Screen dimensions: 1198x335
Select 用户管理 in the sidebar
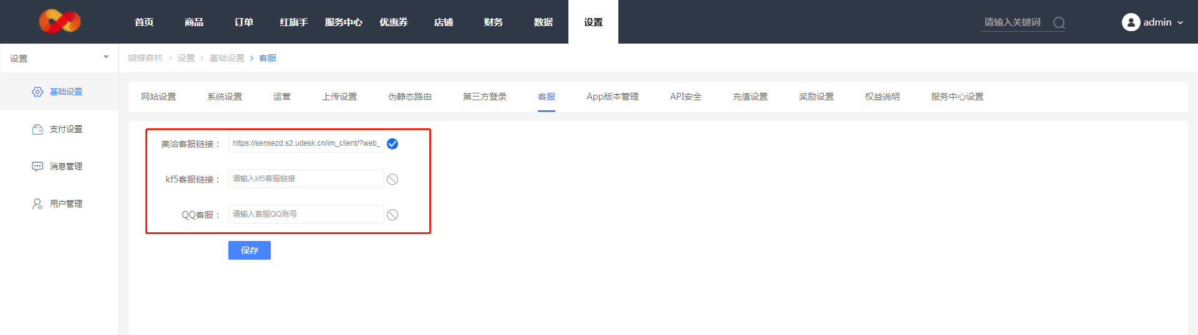[x=59, y=204]
